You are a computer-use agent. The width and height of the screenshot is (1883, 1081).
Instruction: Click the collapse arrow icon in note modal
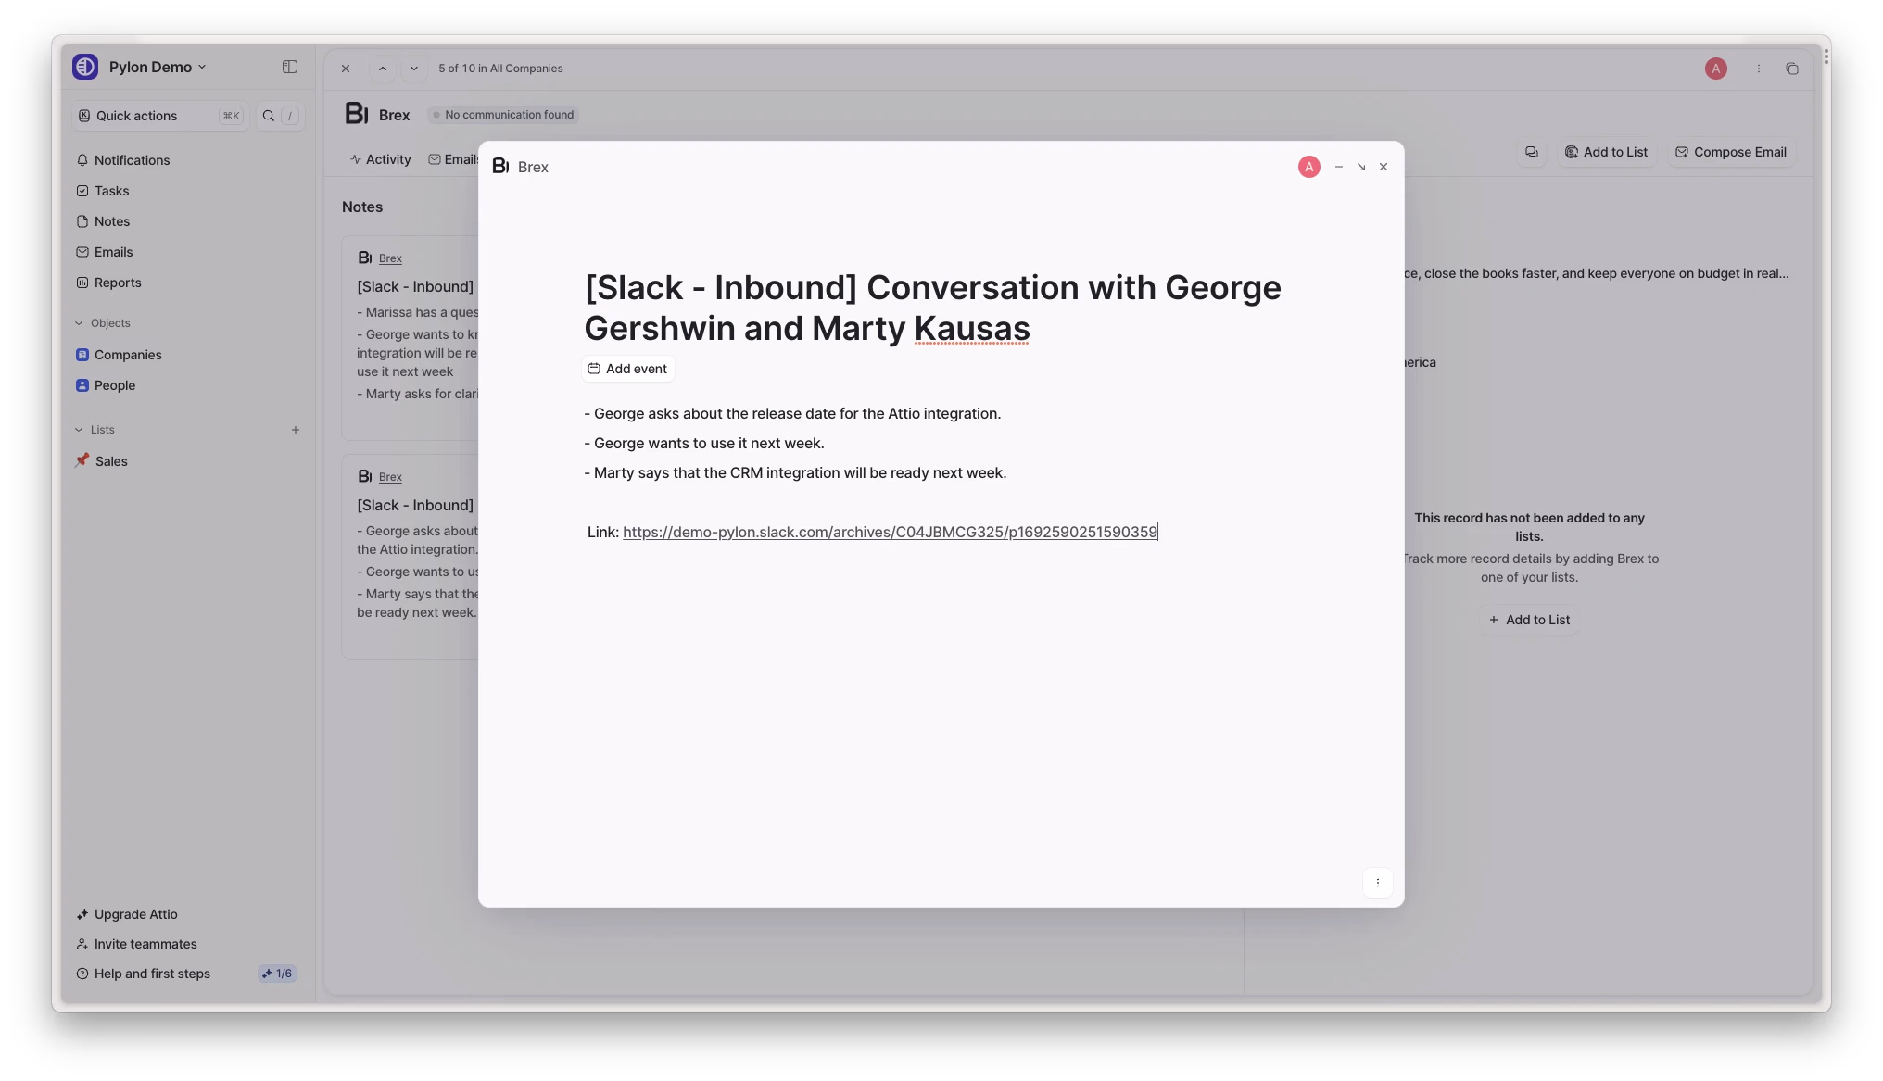1361,167
